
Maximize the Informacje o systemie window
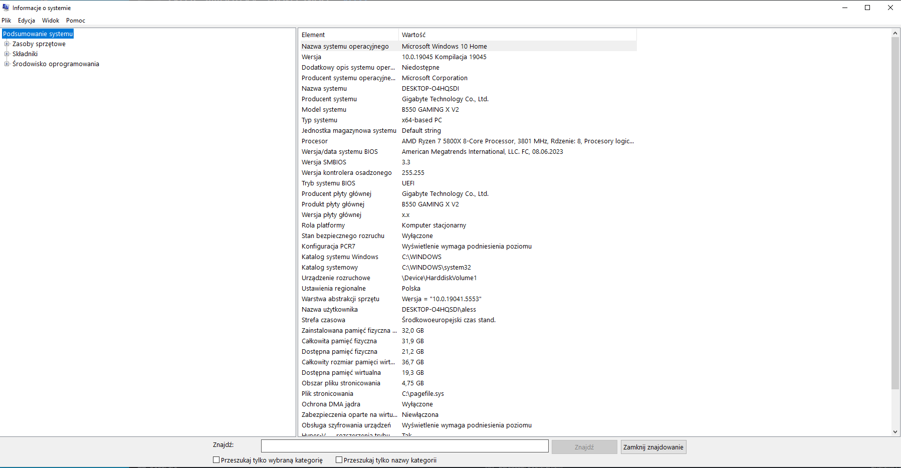(x=867, y=8)
